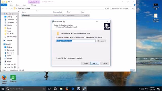Open the movie folder in sidebar
162x91 pixels.
pos(9,31)
